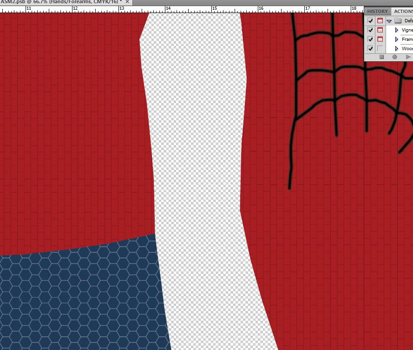Expand the Vignette action steps
413x350 pixels.
pyautogui.click(x=397, y=30)
